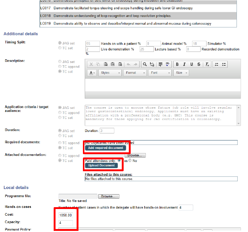Image resolution: width=248 pixels, height=232 pixels.
Task: Select No for Paid attendees only
Action: click(130, 161)
